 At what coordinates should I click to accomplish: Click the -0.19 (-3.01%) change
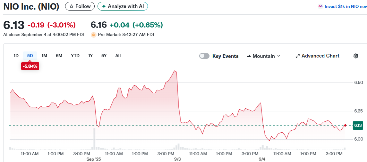pyautogui.click(x=52, y=25)
